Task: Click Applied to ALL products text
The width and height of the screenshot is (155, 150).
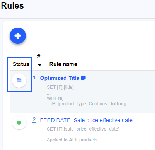Action: click(72, 140)
